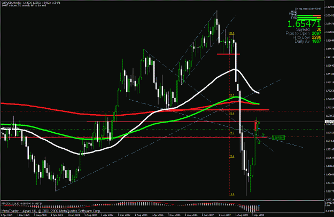Click the large green 1.65471 price readout
Image resolution: width=334 pixels, height=217 pixels.
click(304, 24)
